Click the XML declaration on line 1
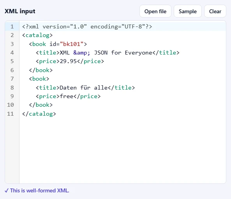The height and width of the screenshot is (199, 231). click(87, 26)
